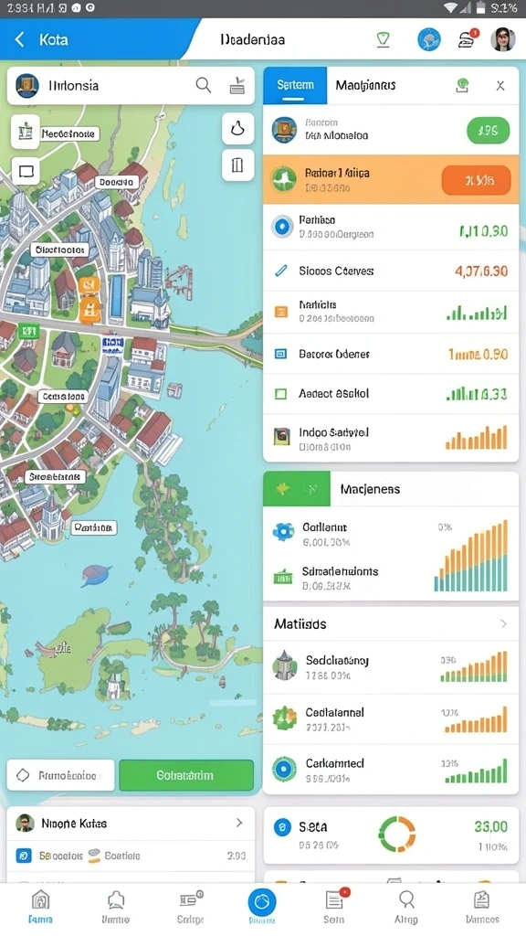Tap the search magnifier in the map search bar
The width and height of the screenshot is (526, 936).
coord(204,85)
